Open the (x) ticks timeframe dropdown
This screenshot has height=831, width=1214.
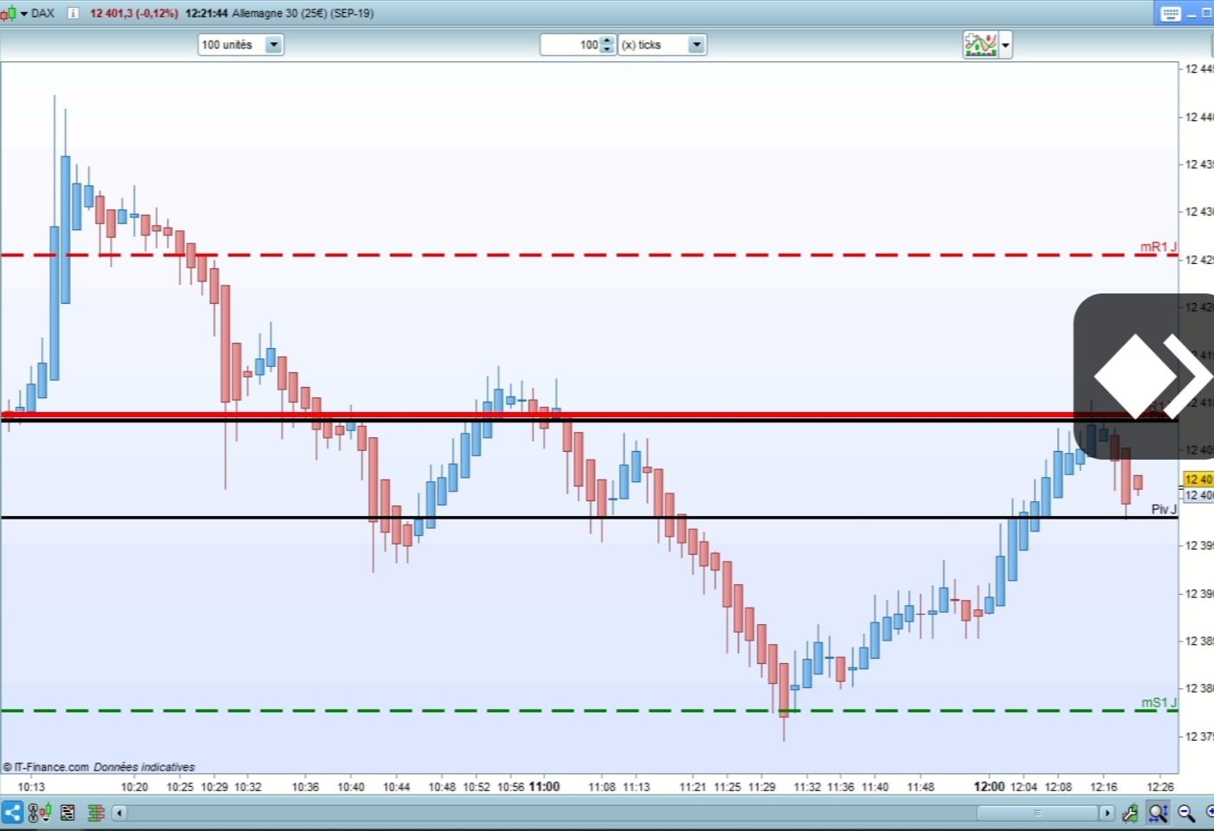(662, 44)
